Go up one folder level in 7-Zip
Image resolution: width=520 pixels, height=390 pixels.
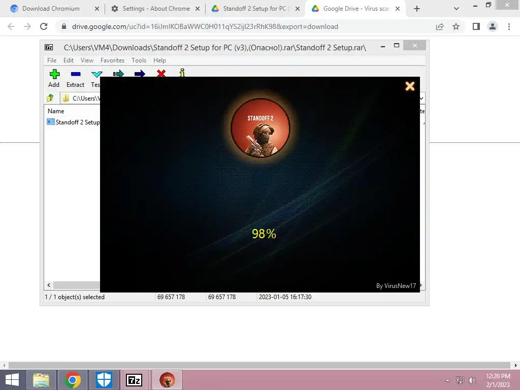click(x=50, y=98)
